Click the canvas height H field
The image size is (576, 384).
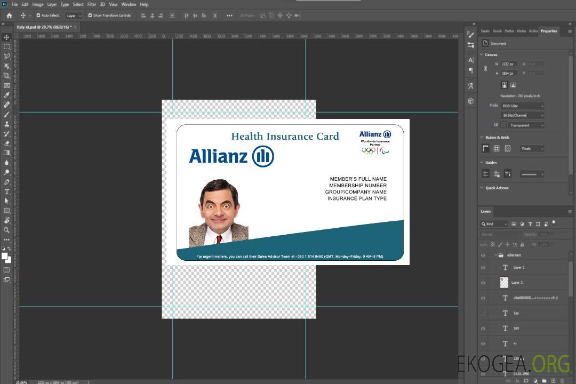pos(509,74)
